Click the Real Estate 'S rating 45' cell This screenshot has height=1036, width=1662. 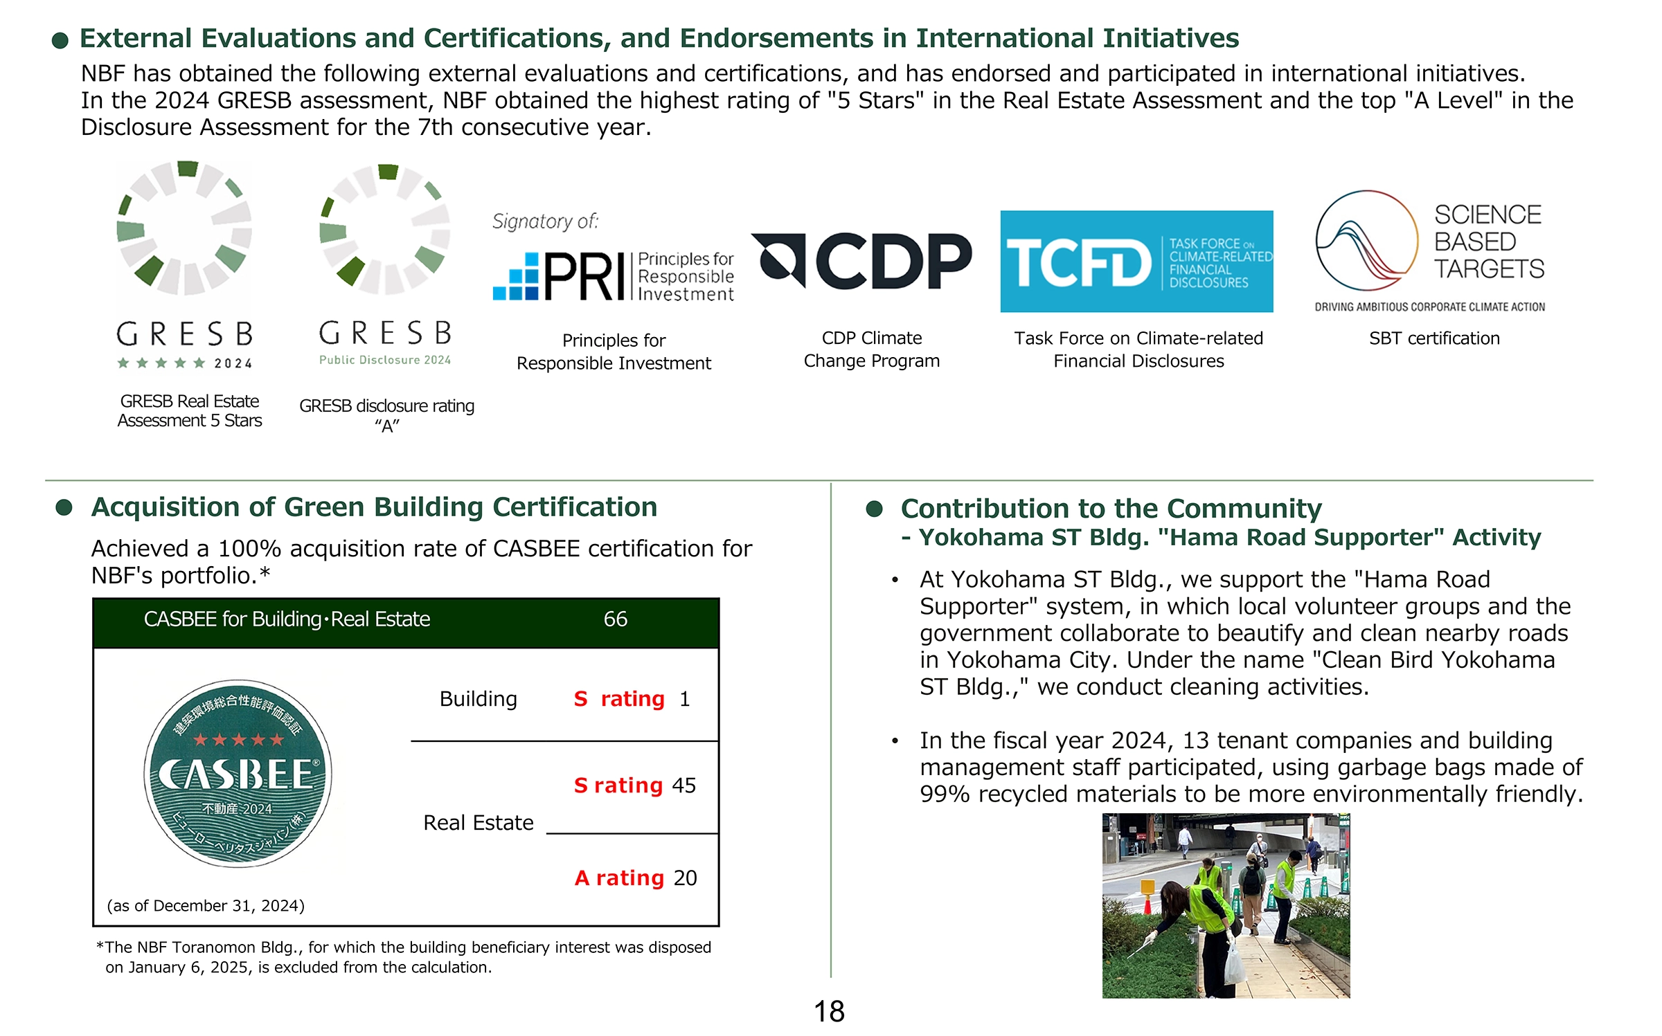tap(634, 785)
